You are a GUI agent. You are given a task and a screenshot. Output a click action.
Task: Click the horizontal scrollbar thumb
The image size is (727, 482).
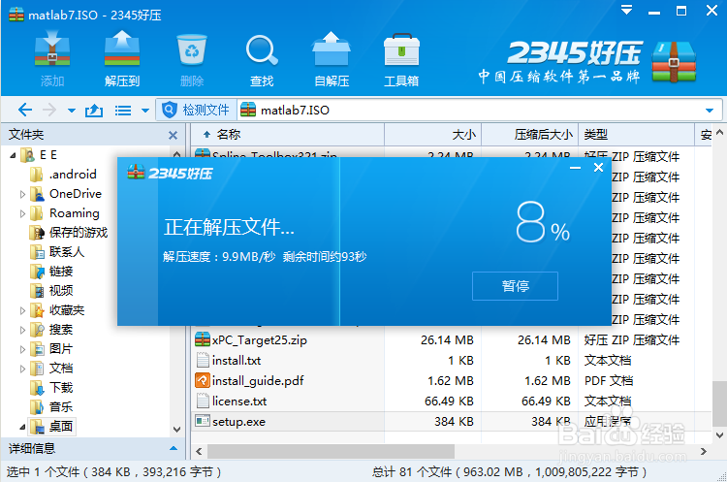click(x=332, y=451)
